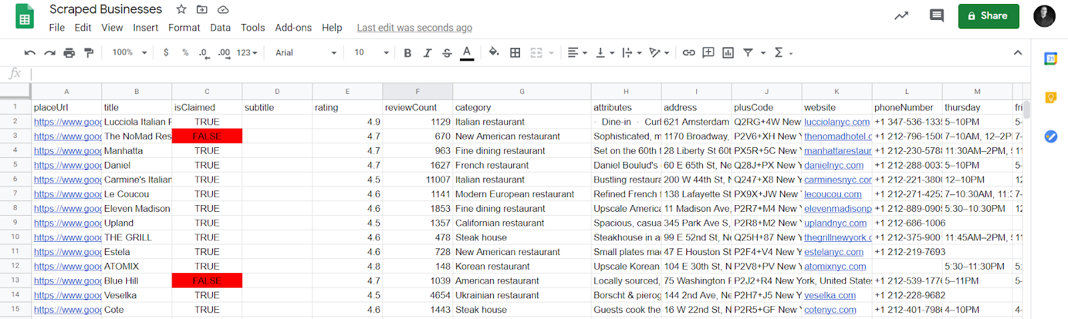Open Keep side panel
Screen dimensions: 1068x319
1051,98
